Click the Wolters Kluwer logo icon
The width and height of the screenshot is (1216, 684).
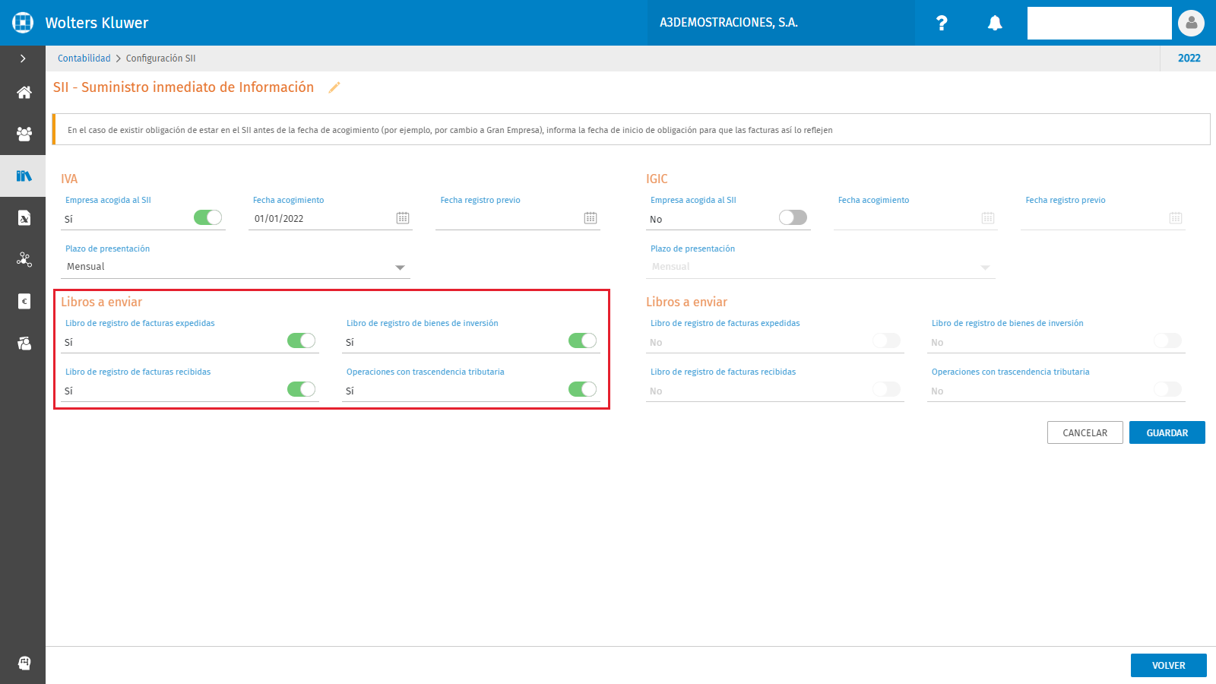[23, 23]
